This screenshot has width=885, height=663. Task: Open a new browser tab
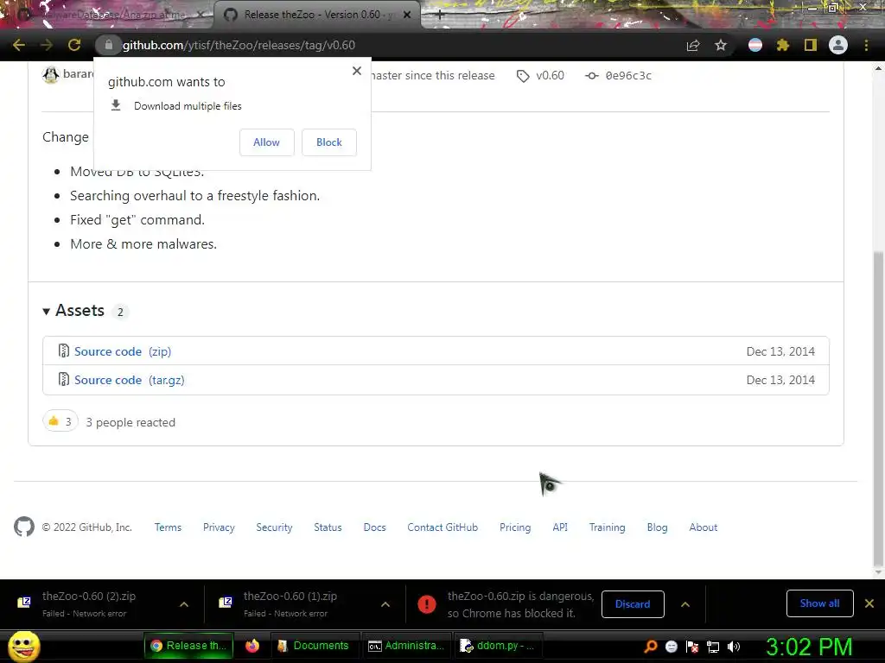(x=440, y=15)
